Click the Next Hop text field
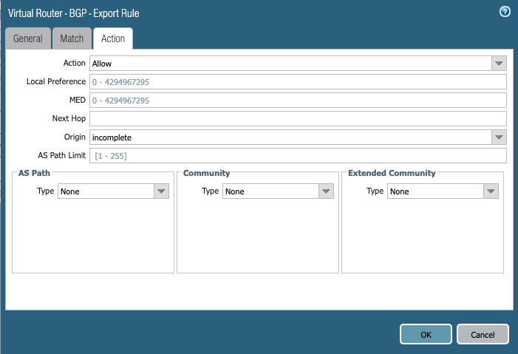 pyautogui.click(x=297, y=119)
